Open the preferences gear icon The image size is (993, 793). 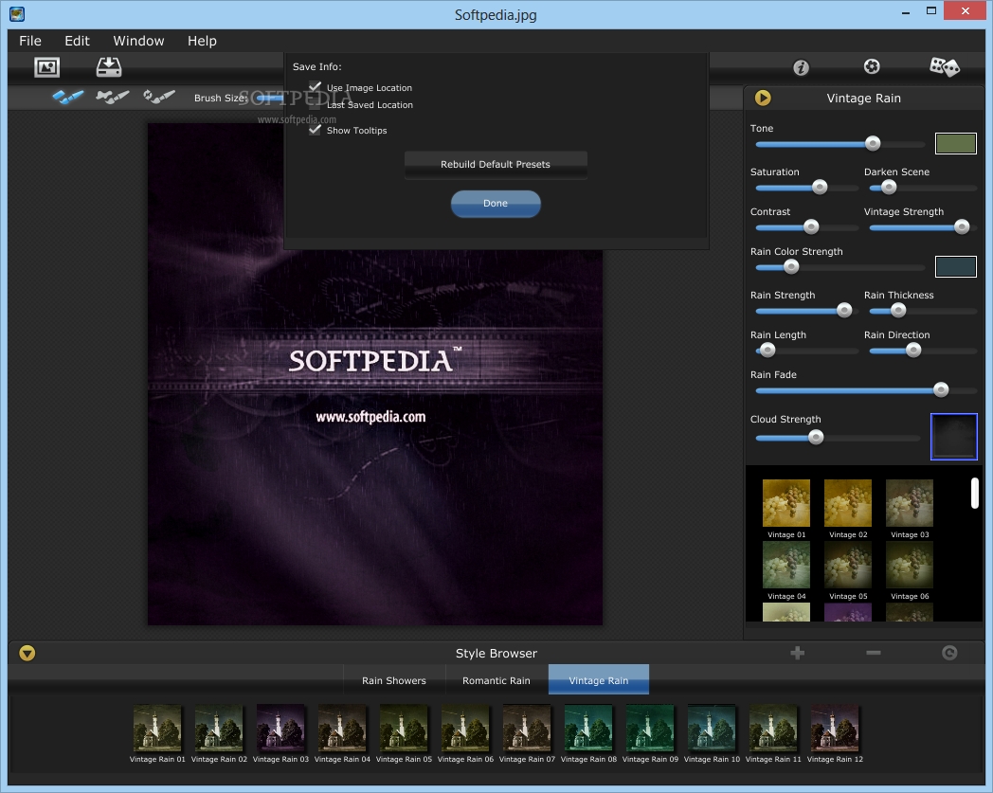point(872,66)
